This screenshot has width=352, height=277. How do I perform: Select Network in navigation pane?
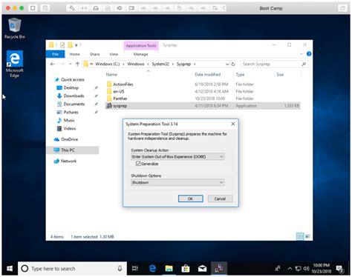pyautogui.click(x=68, y=161)
